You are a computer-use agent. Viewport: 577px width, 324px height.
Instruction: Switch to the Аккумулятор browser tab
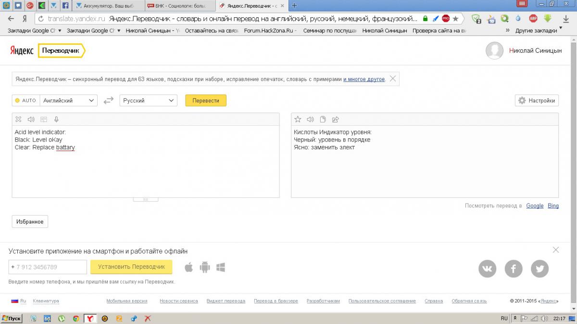click(107, 5)
